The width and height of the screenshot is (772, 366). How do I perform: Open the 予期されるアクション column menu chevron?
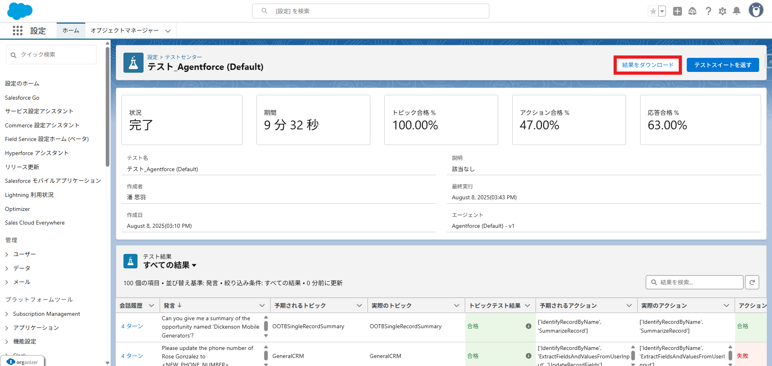[629, 306]
